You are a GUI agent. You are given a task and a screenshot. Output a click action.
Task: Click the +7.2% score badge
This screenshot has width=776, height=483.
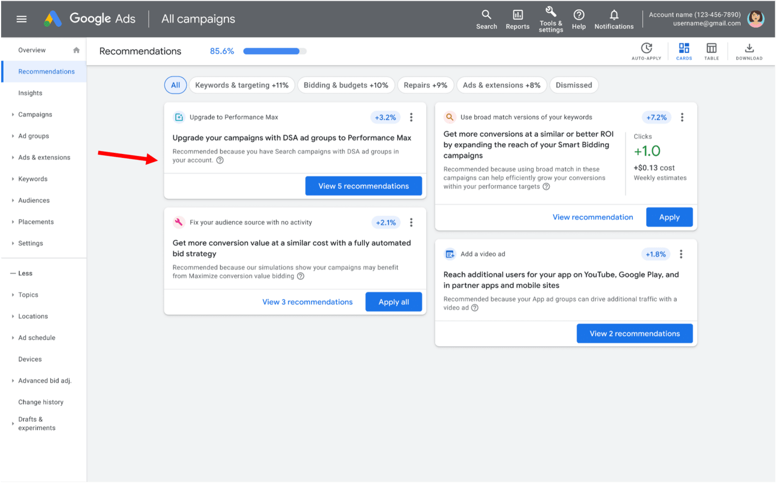(656, 117)
